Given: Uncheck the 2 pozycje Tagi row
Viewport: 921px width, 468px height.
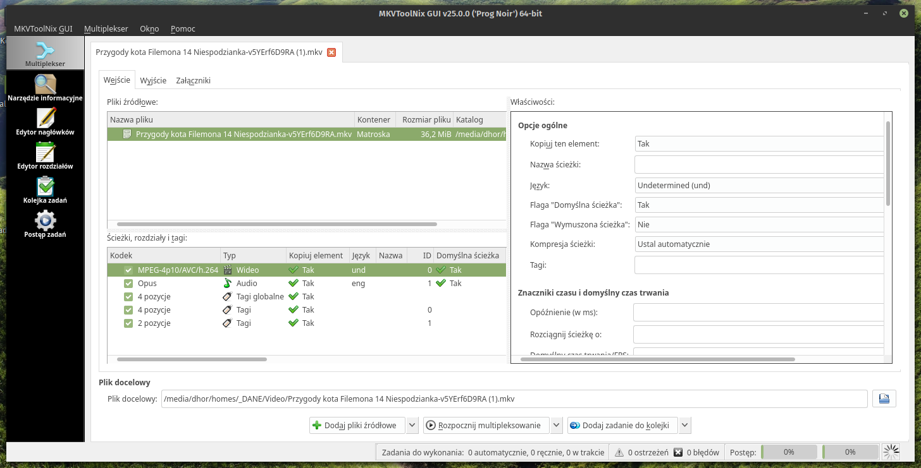Looking at the screenshot, I should point(128,323).
